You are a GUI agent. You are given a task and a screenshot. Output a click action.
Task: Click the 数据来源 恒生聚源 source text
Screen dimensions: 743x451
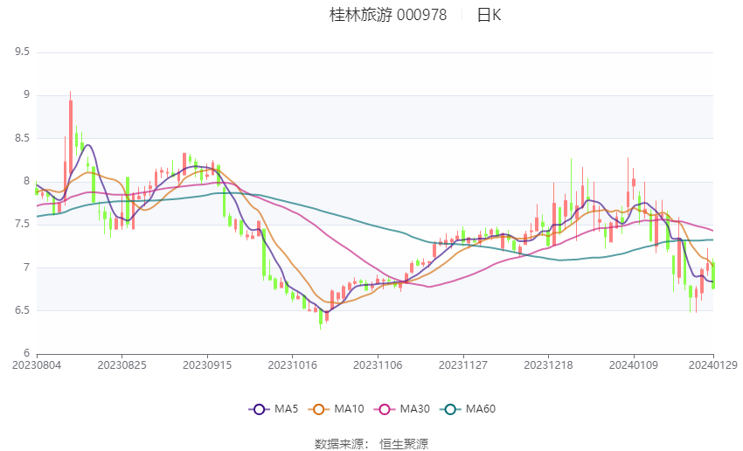pyautogui.click(x=371, y=444)
